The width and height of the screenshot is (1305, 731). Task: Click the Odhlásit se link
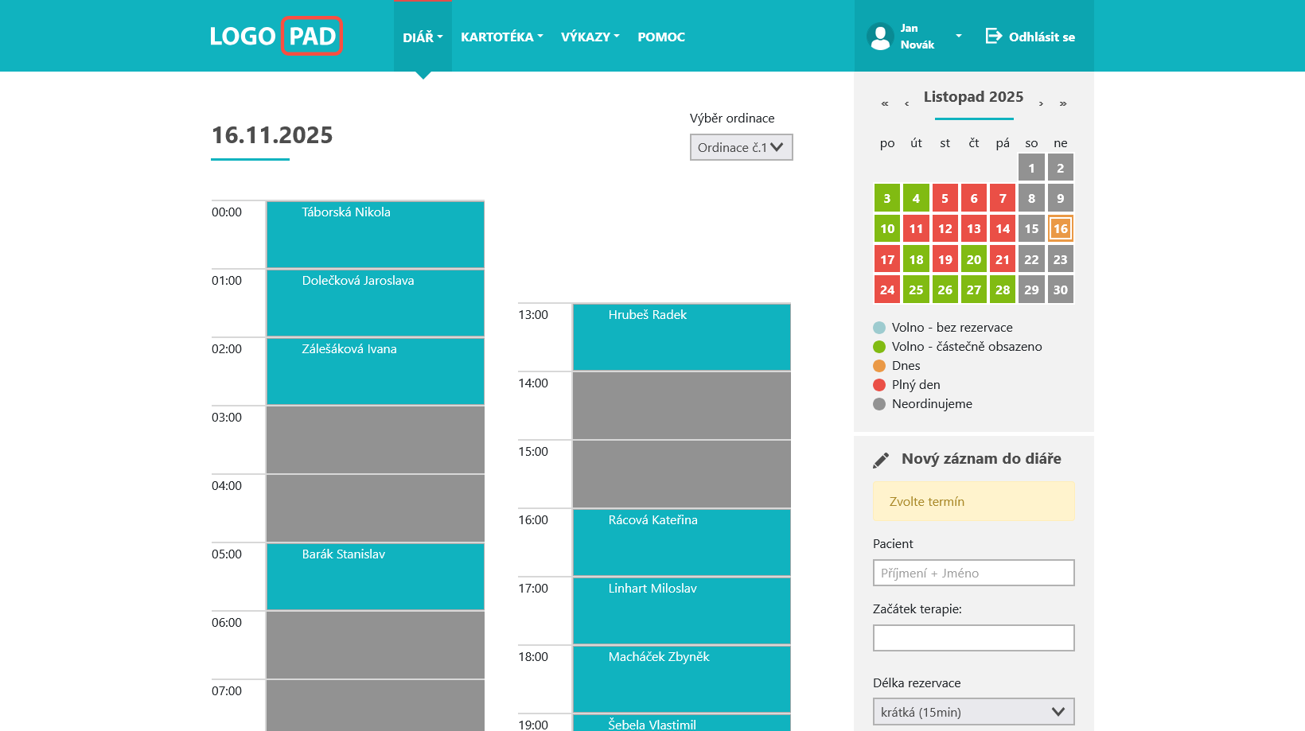click(1041, 37)
